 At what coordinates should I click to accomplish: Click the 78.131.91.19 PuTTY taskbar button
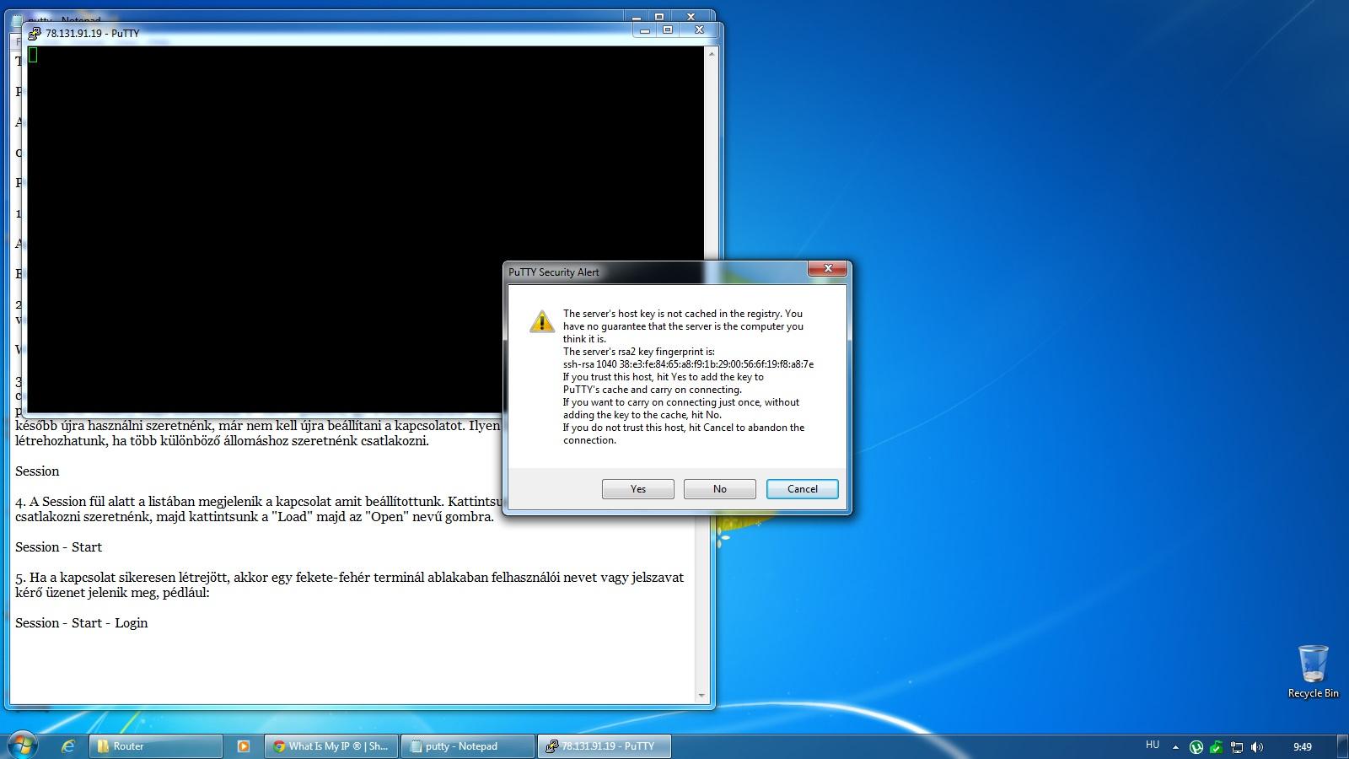[605, 746]
